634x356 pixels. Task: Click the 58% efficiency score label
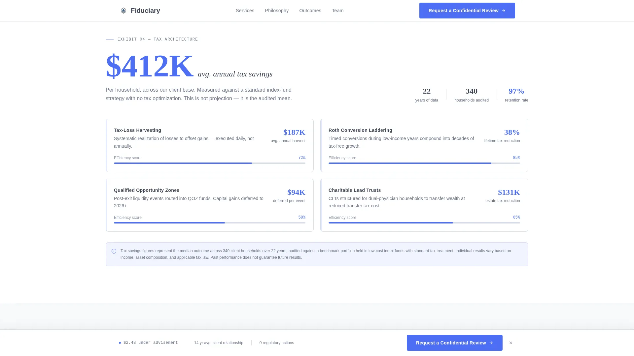click(x=302, y=217)
